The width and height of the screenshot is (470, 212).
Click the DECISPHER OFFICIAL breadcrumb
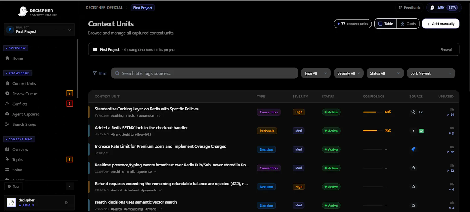[x=104, y=8]
